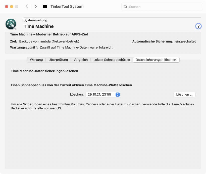Close the window with red button
This screenshot has width=206, height=174.
pos(7,7)
